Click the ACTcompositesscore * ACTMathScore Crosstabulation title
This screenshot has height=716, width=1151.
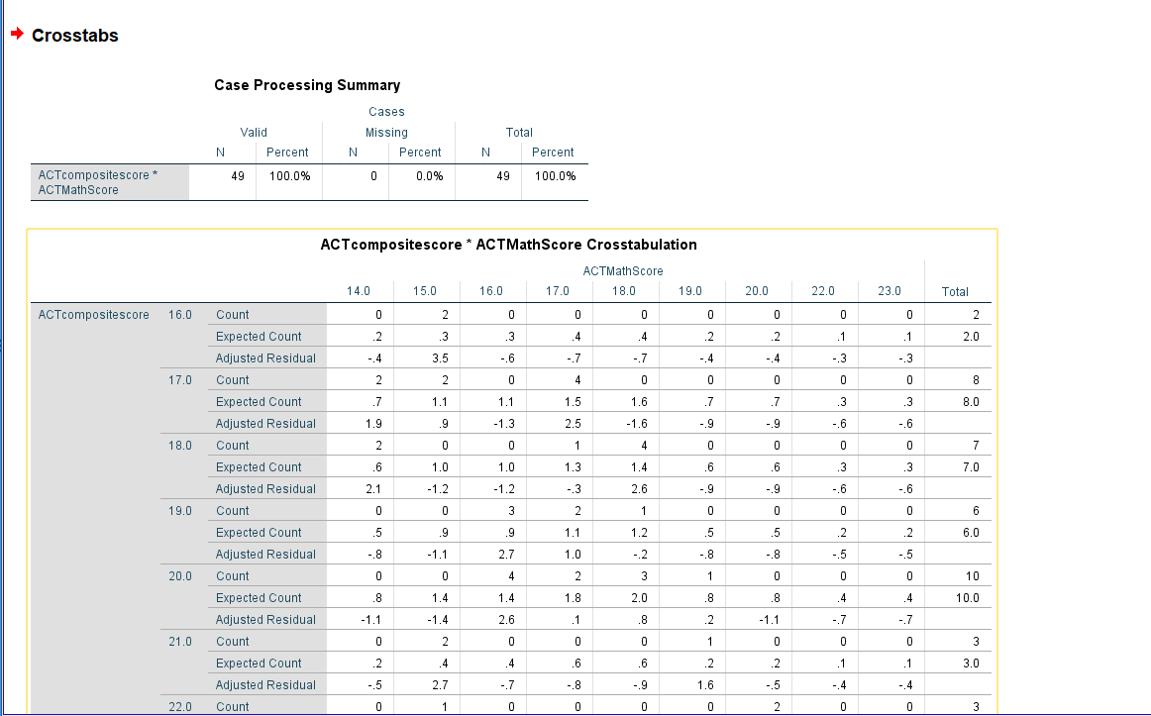509,245
